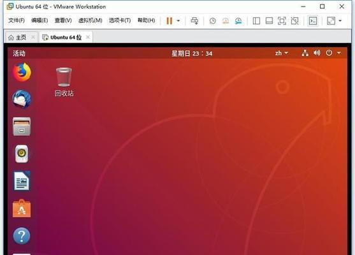This screenshot has height=255, width=355.
Task: Take a snapshot of the virtual machine
Action: click(212, 21)
